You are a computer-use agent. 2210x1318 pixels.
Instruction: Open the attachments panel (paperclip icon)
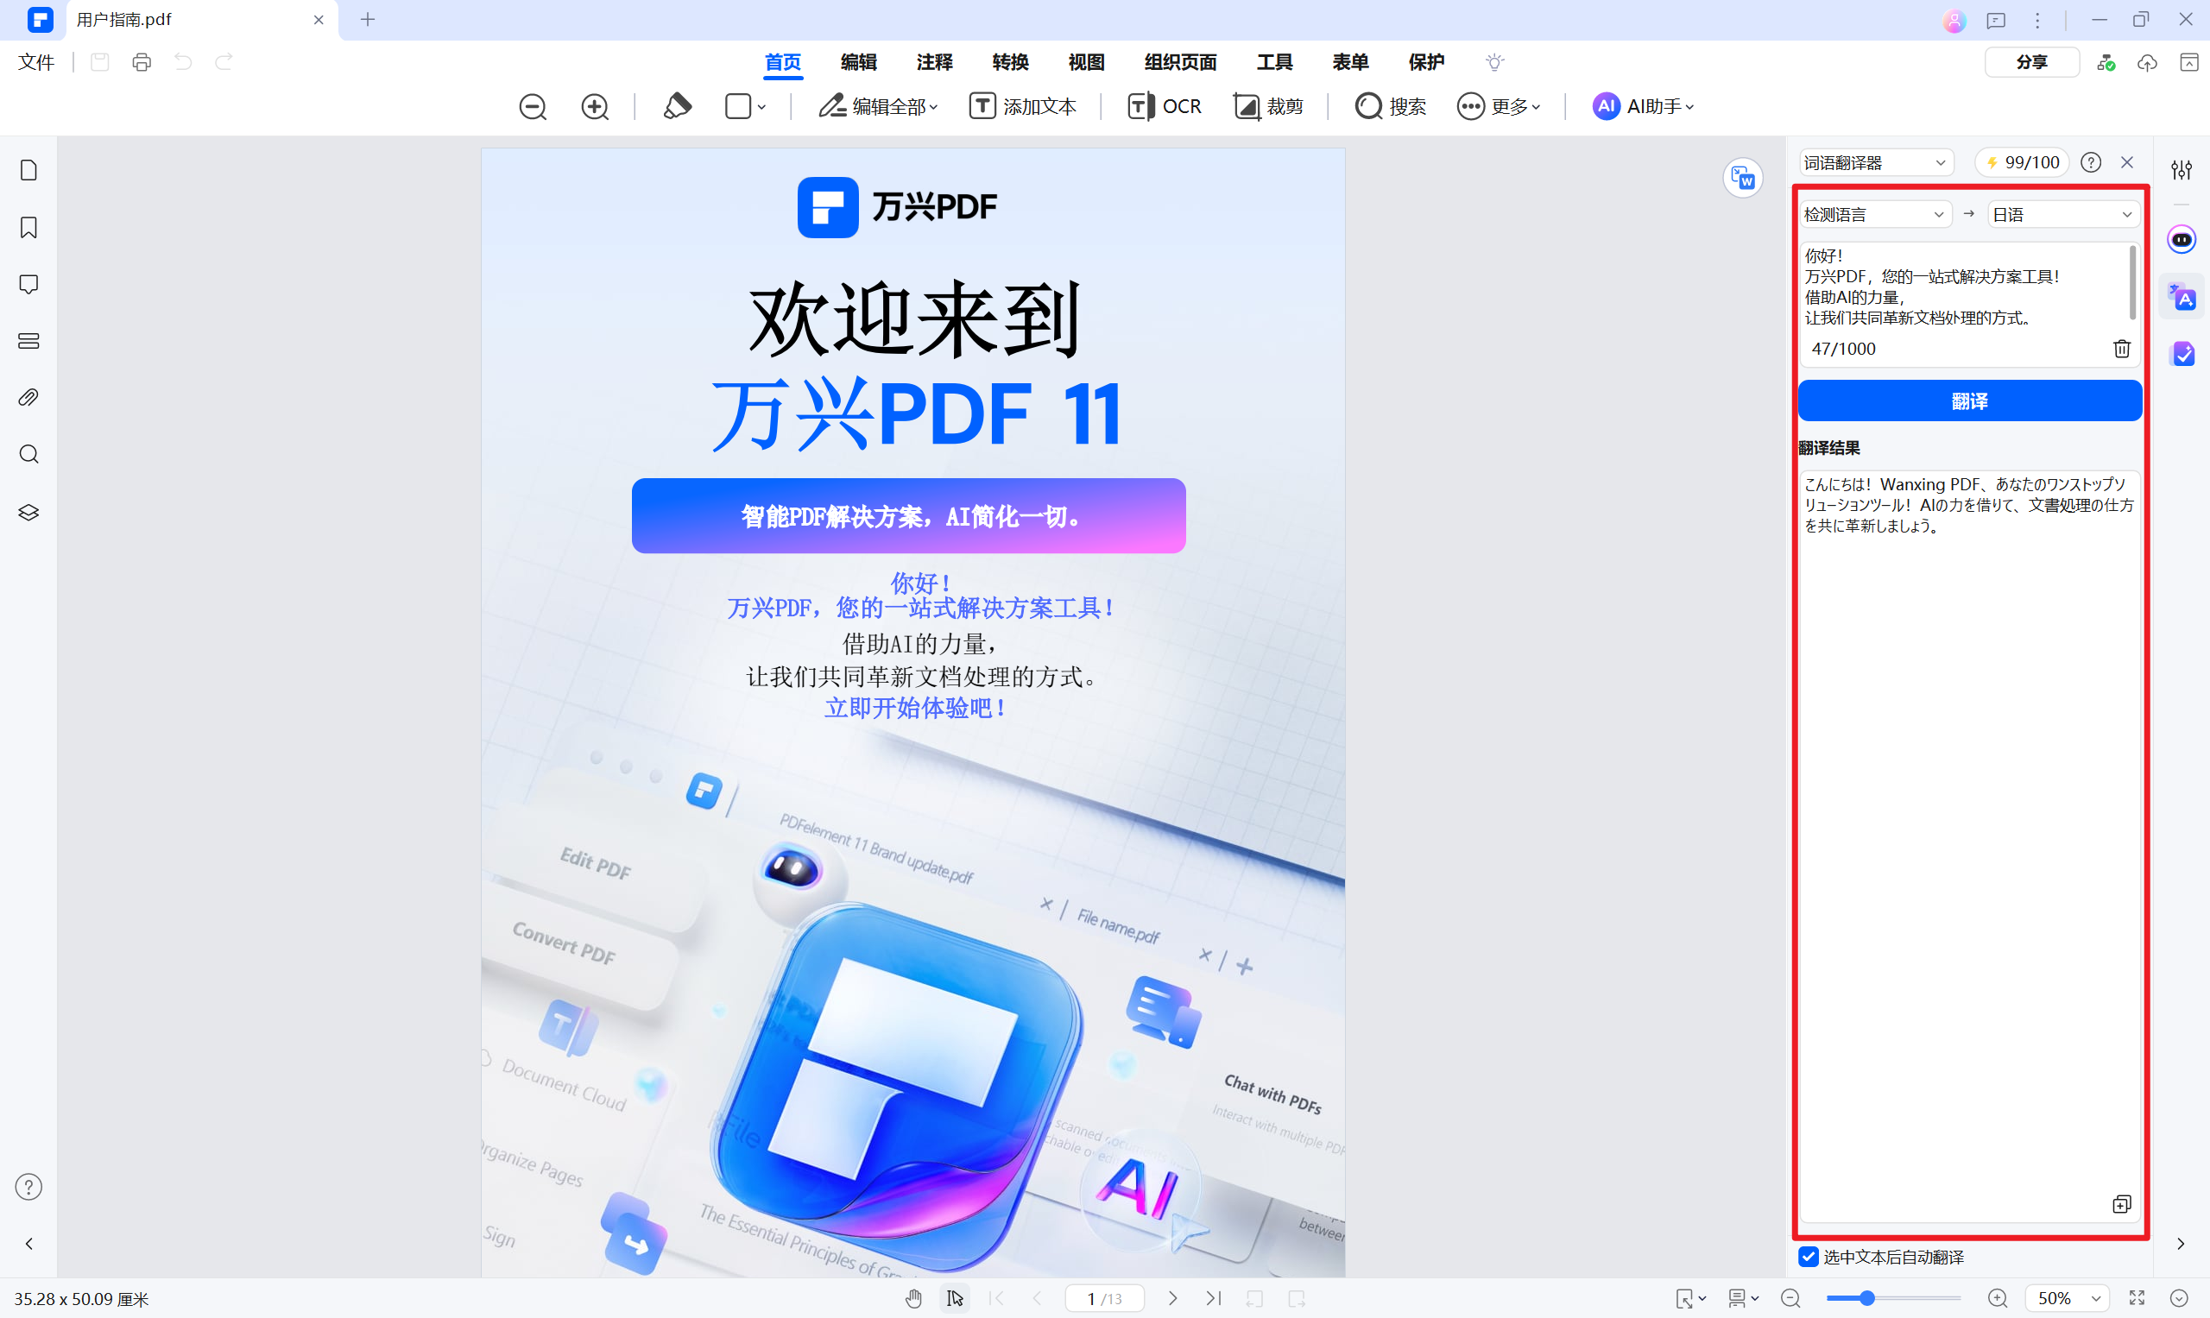point(28,398)
